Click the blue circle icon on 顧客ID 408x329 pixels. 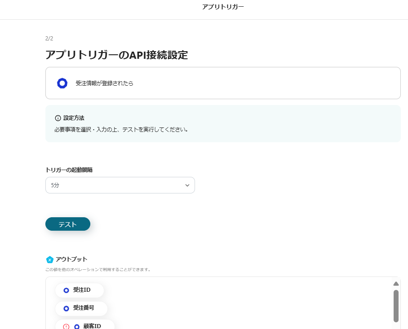pyautogui.click(x=77, y=327)
